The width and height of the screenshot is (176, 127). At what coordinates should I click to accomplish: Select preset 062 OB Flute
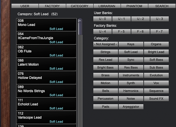[46, 51]
